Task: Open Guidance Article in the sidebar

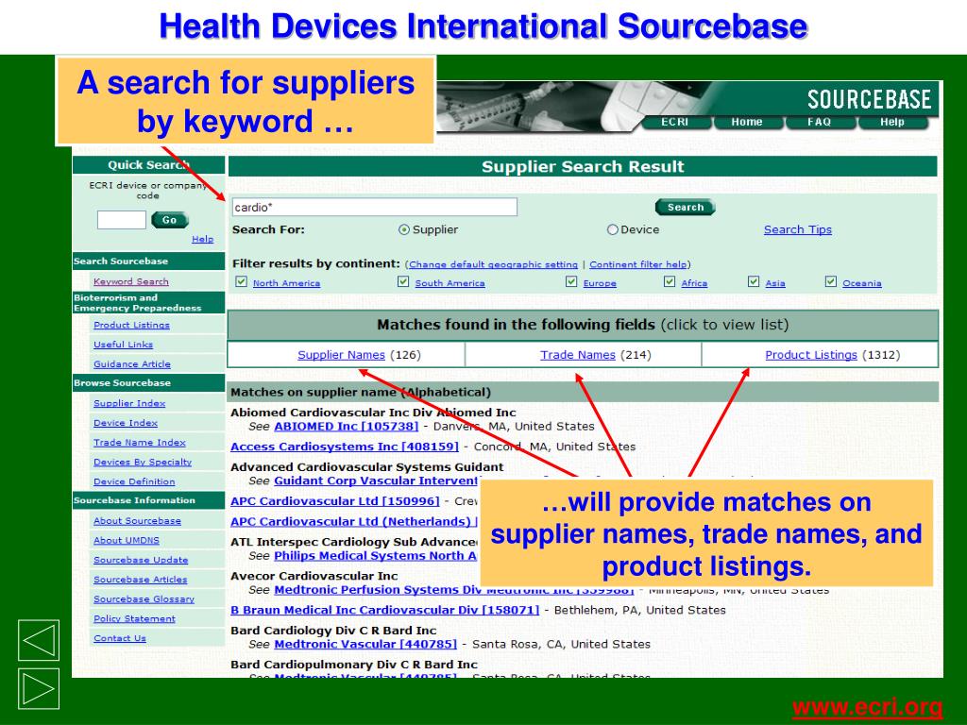Action: click(x=132, y=364)
